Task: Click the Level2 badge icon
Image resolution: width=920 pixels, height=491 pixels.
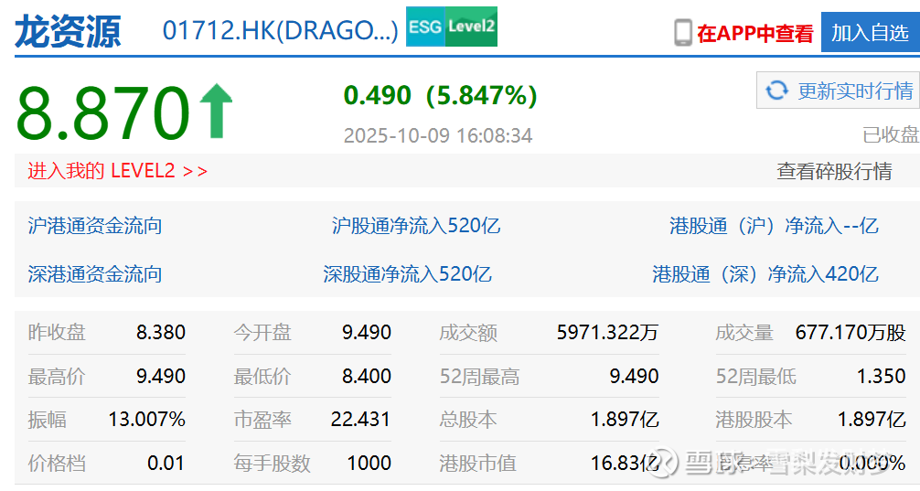Action: tap(471, 27)
